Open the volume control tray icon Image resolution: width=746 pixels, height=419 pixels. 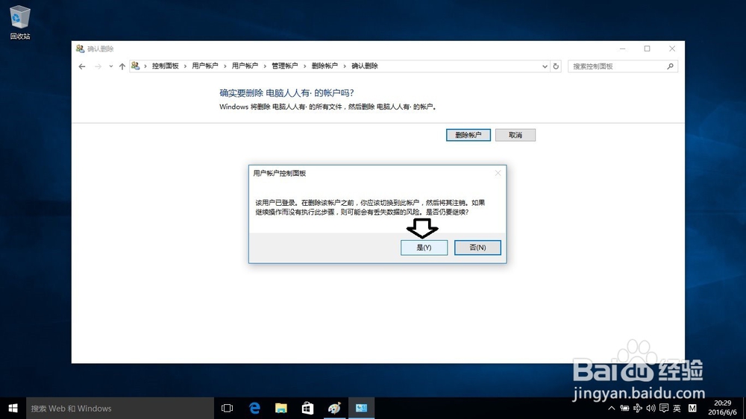pyautogui.click(x=651, y=408)
